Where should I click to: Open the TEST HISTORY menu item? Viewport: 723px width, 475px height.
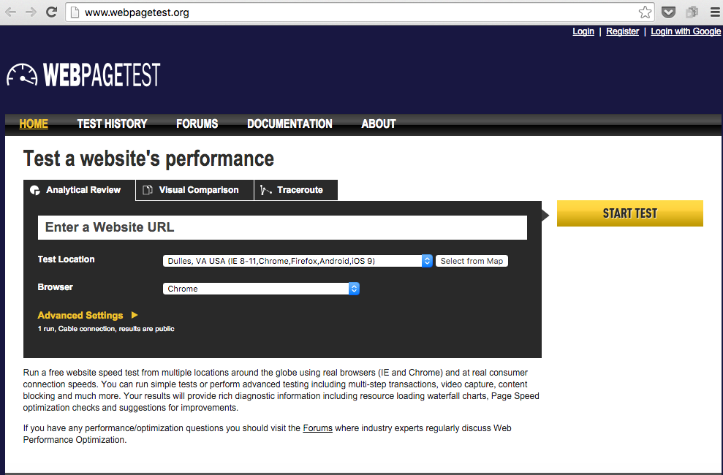pos(112,124)
